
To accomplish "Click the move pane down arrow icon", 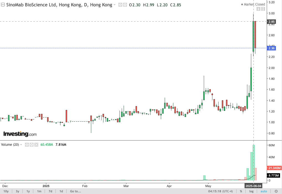I will 258,9.
